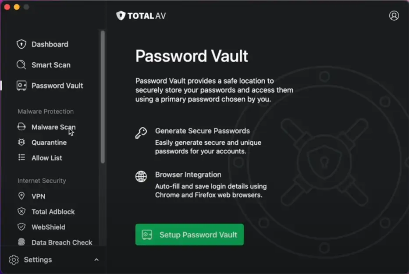The width and height of the screenshot is (409, 274).
Task: Click the Generate Secure Passwords key icon
Action: tap(141, 133)
